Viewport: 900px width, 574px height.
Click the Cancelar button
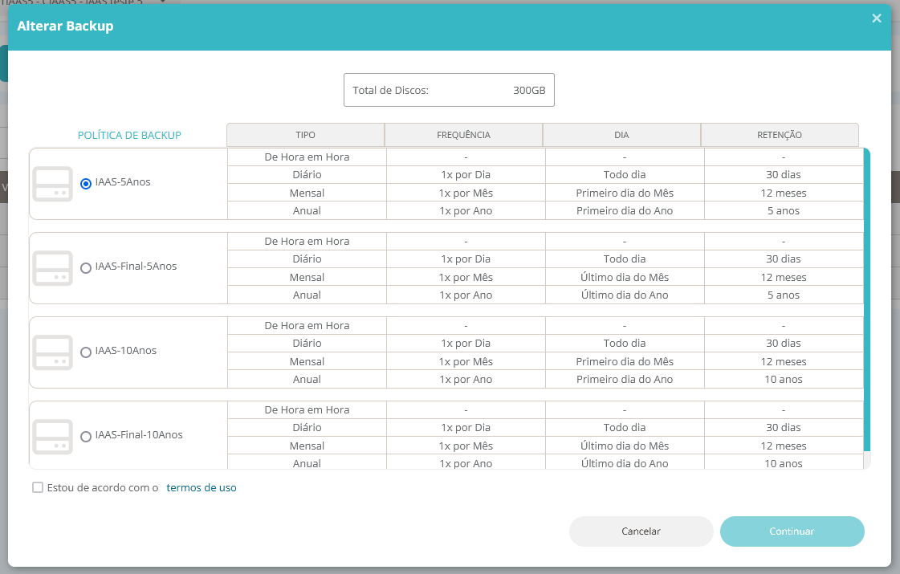pyautogui.click(x=641, y=531)
